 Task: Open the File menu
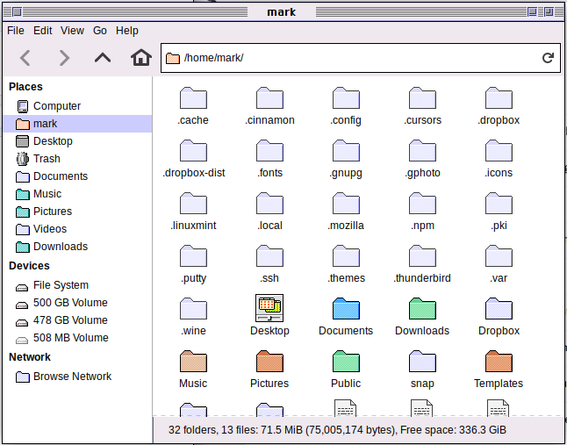(x=16, y=31)
